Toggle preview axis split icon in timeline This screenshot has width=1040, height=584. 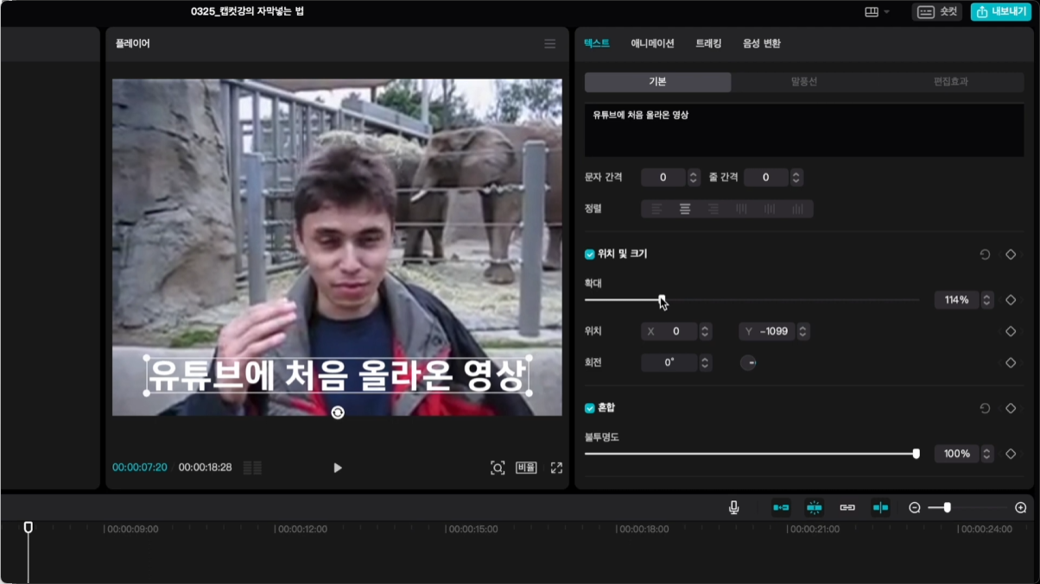[880, 507]
